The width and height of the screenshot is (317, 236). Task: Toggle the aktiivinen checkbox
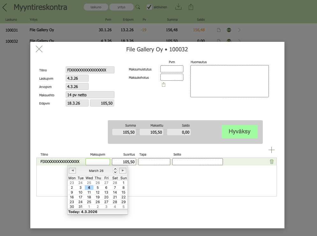click(149, 7)
